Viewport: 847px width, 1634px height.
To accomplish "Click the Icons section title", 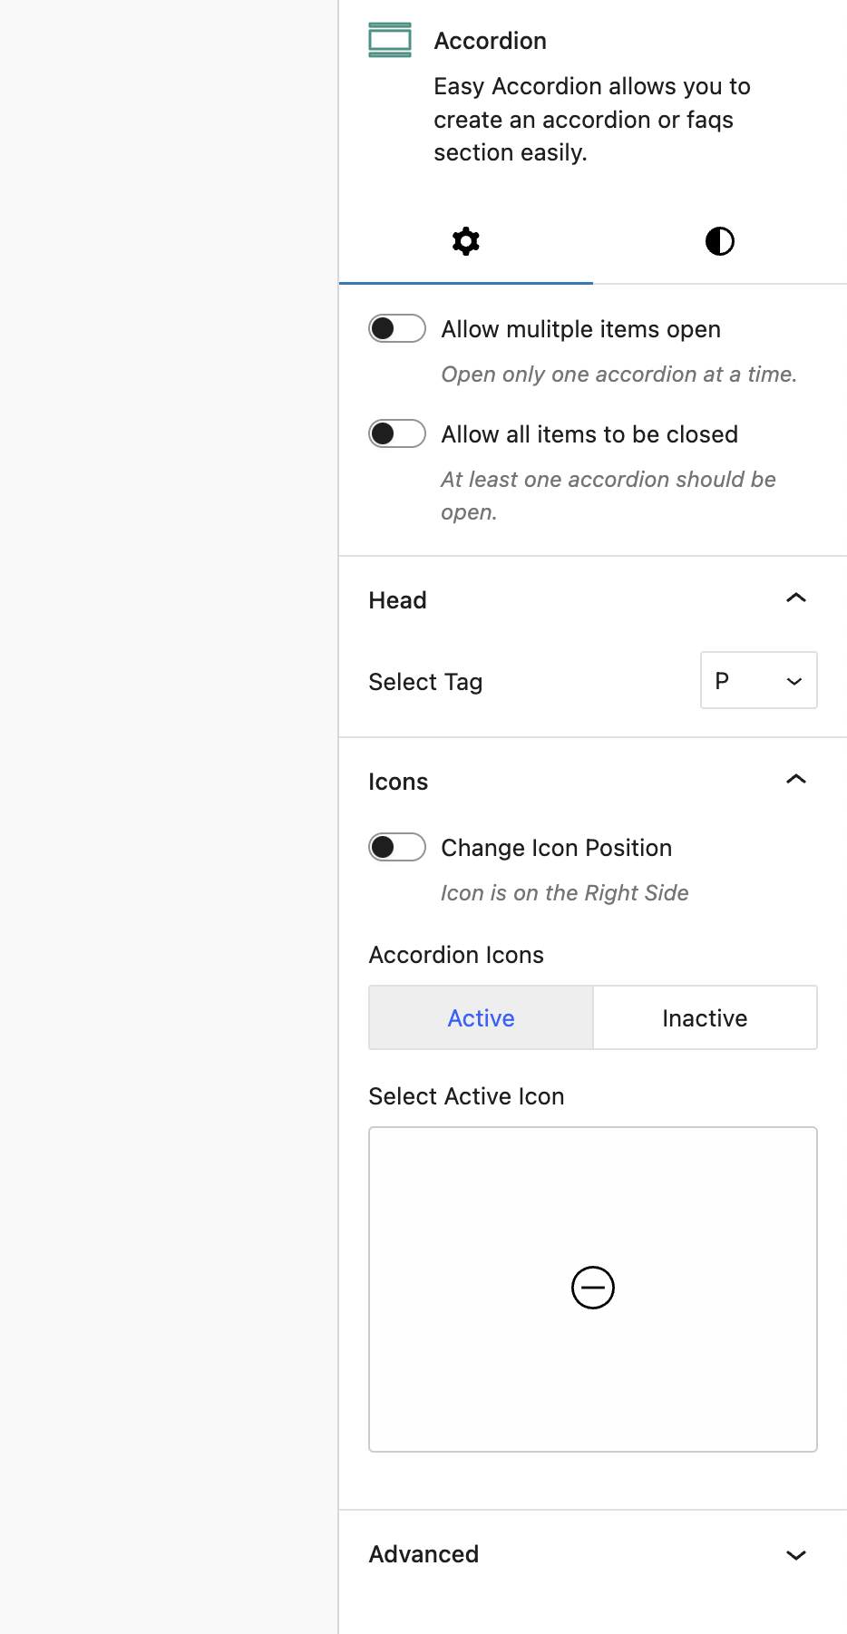I will pos(398,782).
